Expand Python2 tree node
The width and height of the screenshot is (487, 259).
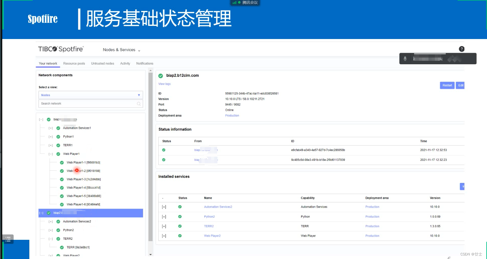click(x=51, y=230)
